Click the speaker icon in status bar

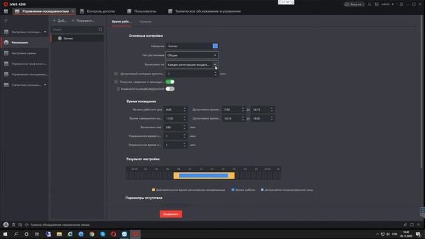click(27, 224)
